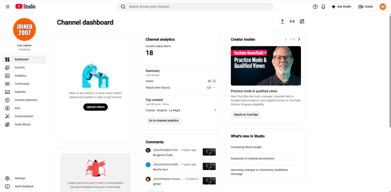Click the @lucianothomaz86 username

coord(166,164)
